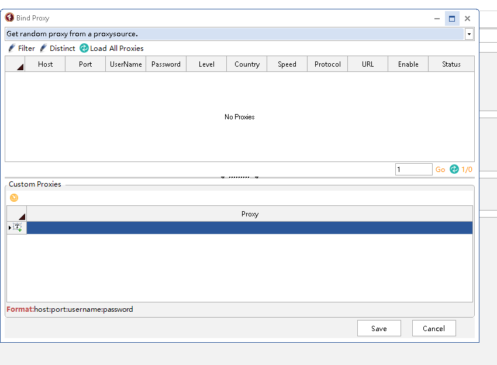Sort by the Host column header
Screen dimensions: 497x365
[45, 64]
